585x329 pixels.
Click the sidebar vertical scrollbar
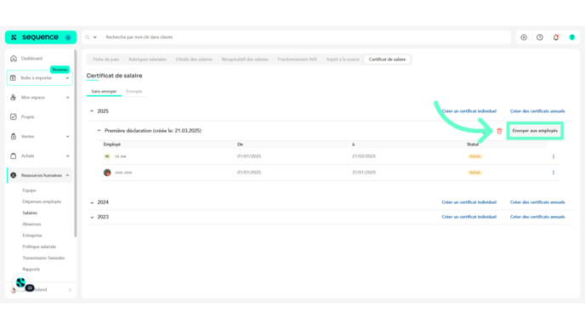pyautogui.click(x=76, y=144)
